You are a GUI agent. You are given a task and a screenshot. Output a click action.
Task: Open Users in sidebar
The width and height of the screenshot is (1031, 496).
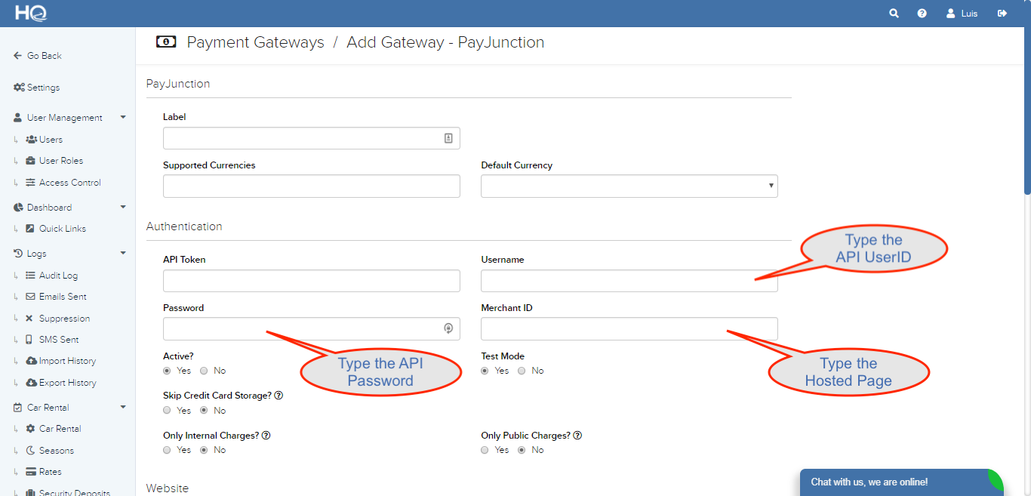point(51,140)
